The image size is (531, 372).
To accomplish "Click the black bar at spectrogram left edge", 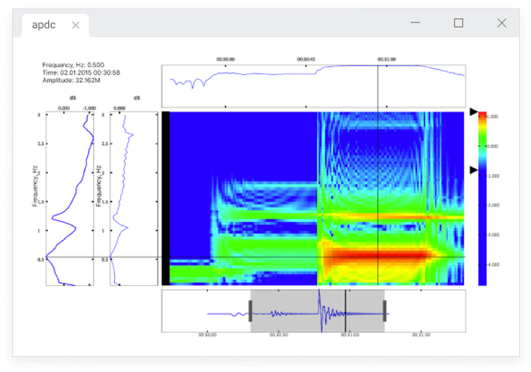I will pyautogui.click(x=165, y=199).
